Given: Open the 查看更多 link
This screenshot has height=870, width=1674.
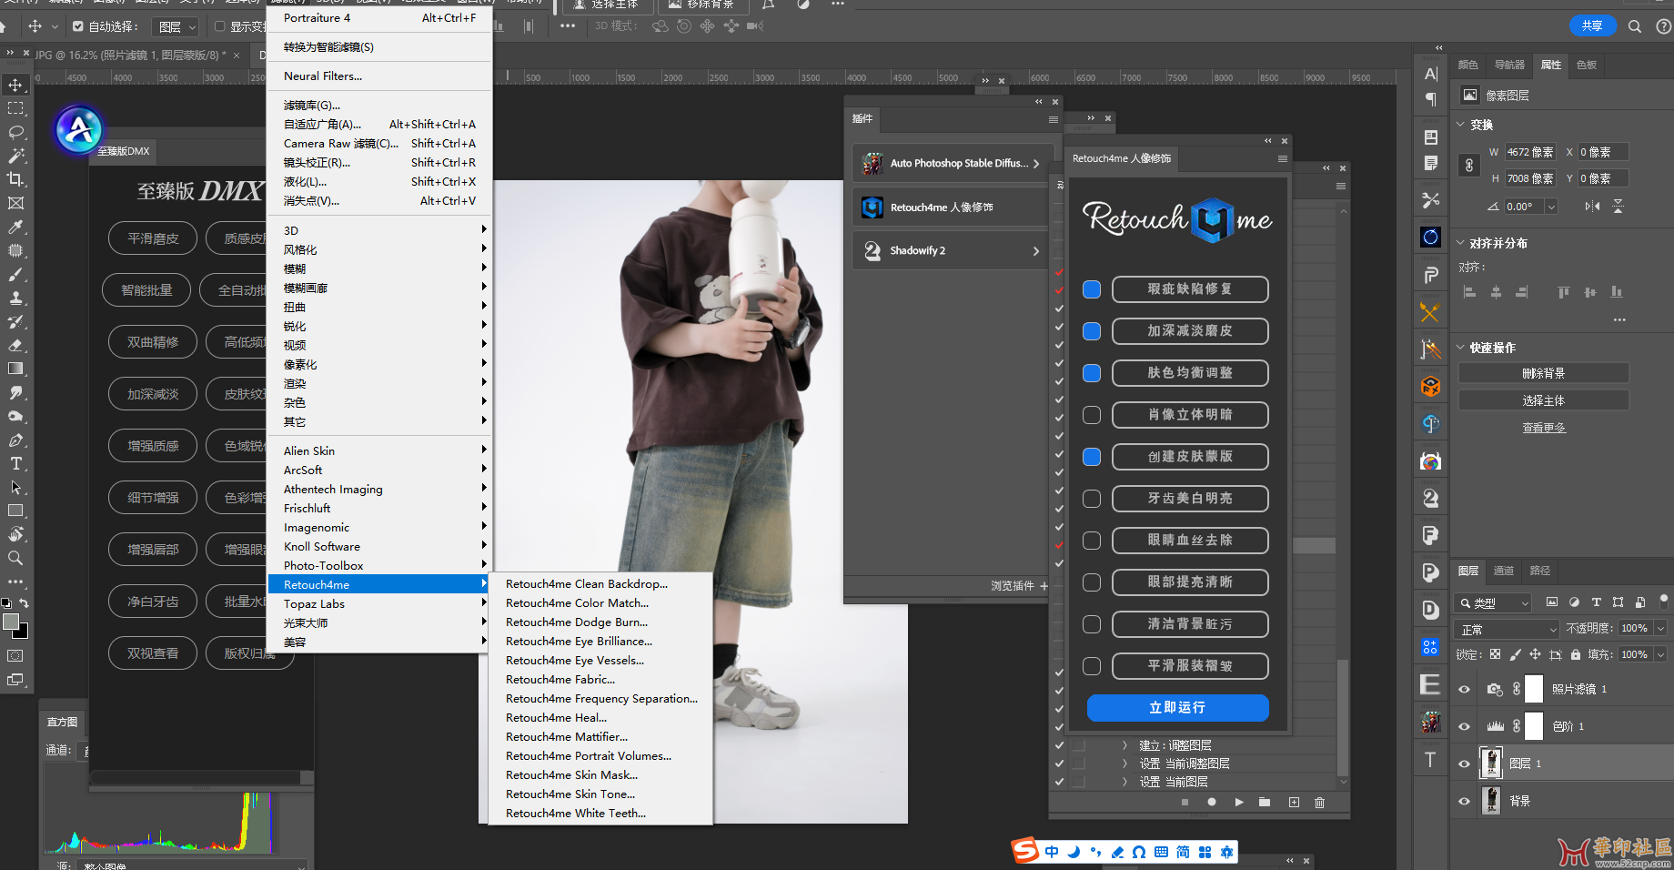Looking at the screenshot, I should (x=1543, y=428).
